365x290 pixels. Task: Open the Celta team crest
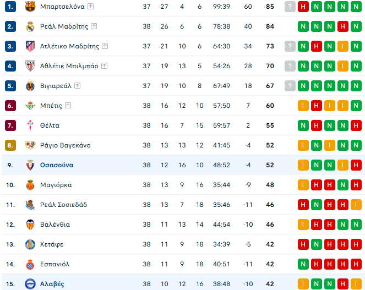coord(30,125)
